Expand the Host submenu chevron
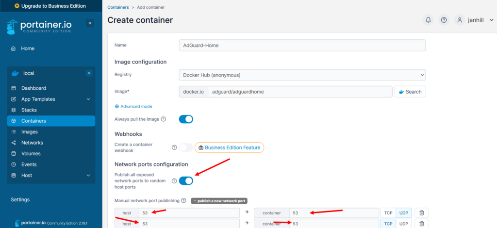This screenshot has height=228, width=497. [88, 176]
